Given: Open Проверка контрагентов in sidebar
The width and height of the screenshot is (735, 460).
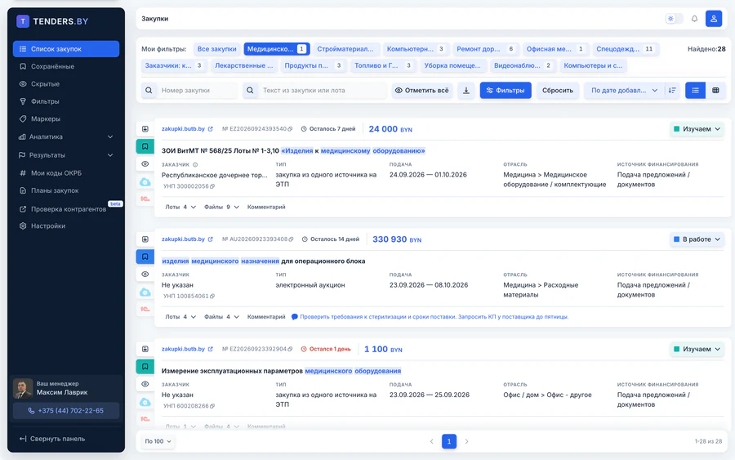Looking at the screenshot, I should point(66,209).
